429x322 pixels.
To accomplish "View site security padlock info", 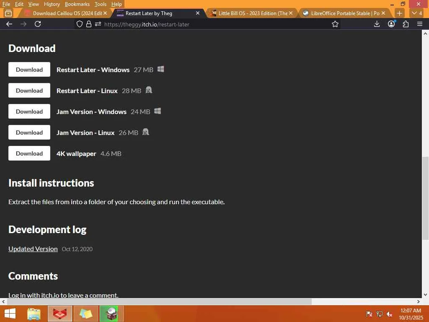I will coord(89,24).
